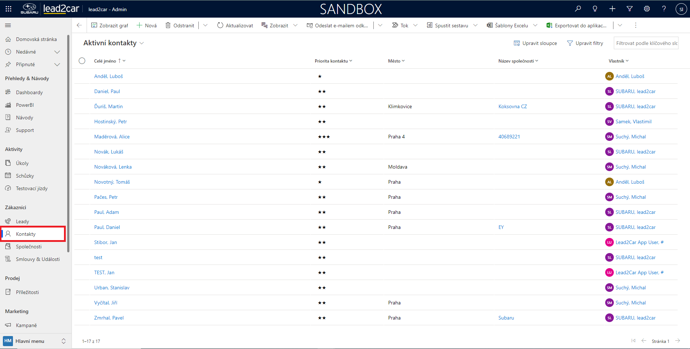Click the plus quick create icon
This screenshot has height=349, width=690.
coord(612,9)
